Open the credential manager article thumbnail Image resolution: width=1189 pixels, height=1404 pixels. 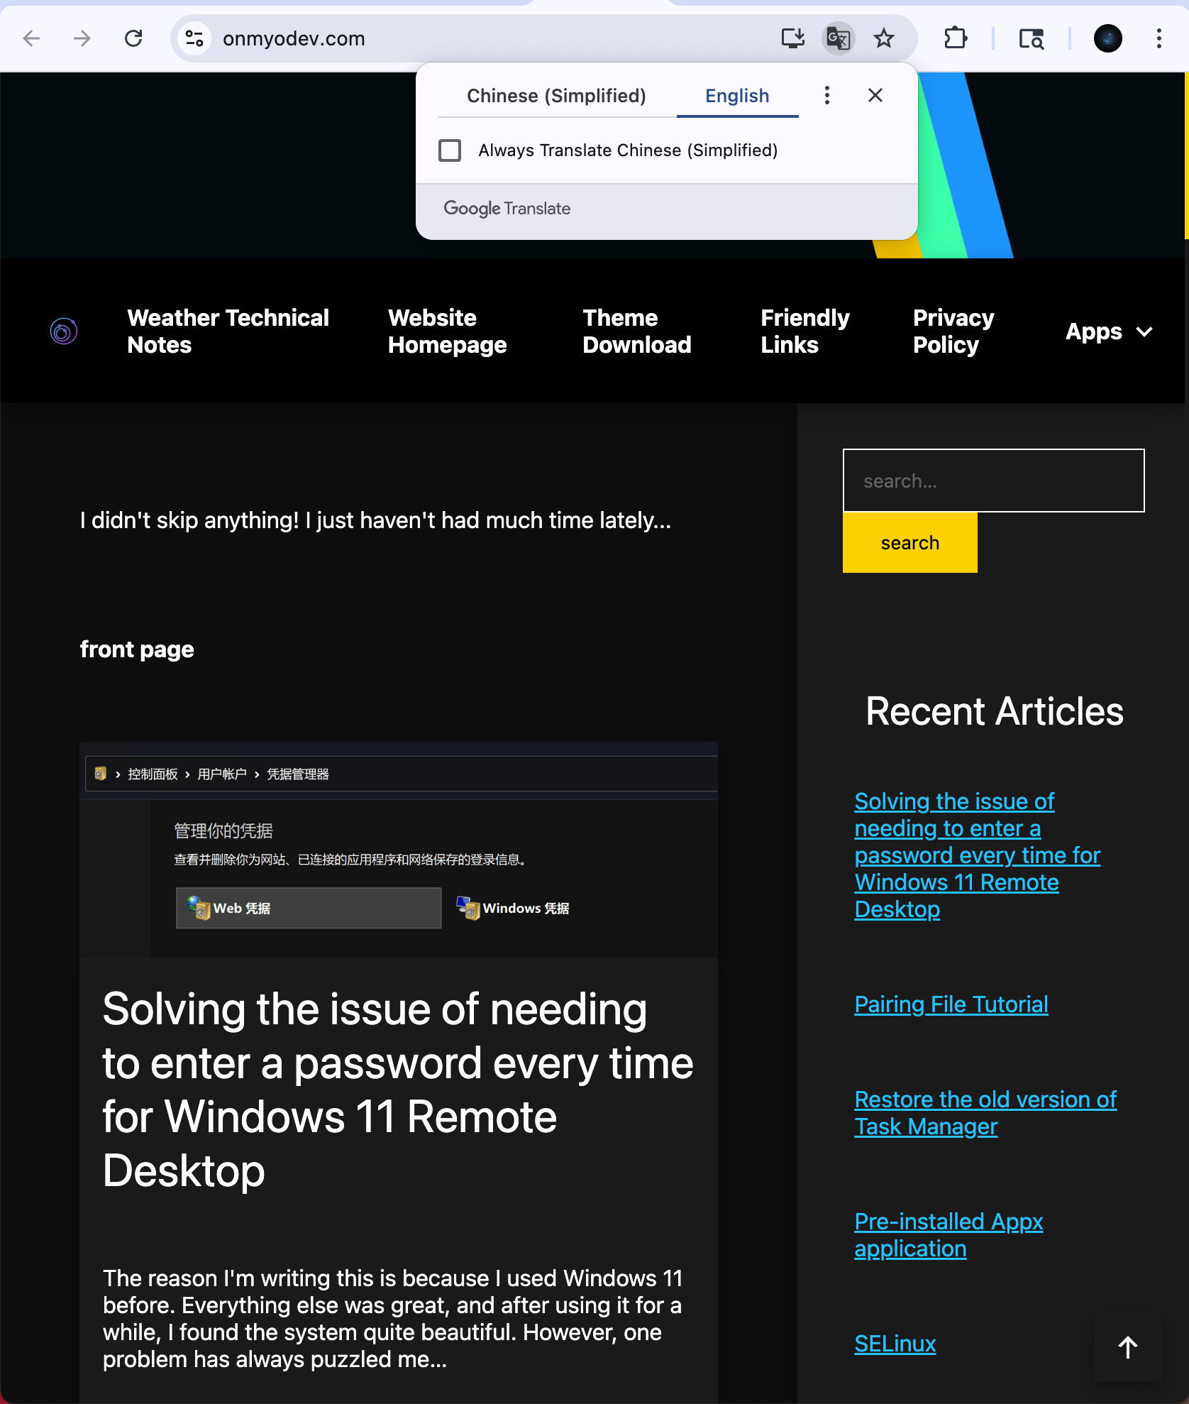399,850
